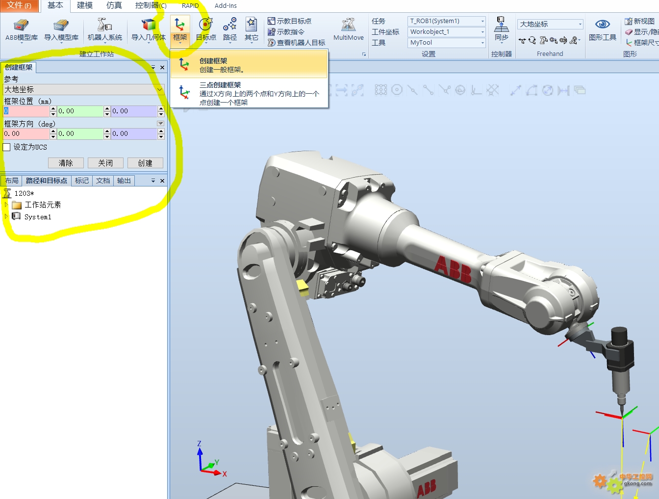Screen dimensions: 659x499
Task: Click New View (新视图)
Action: (x=640, y=21)
